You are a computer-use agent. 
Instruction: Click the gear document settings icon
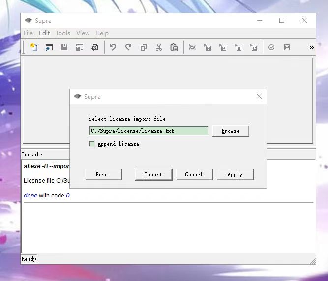(x=95, y=48)
